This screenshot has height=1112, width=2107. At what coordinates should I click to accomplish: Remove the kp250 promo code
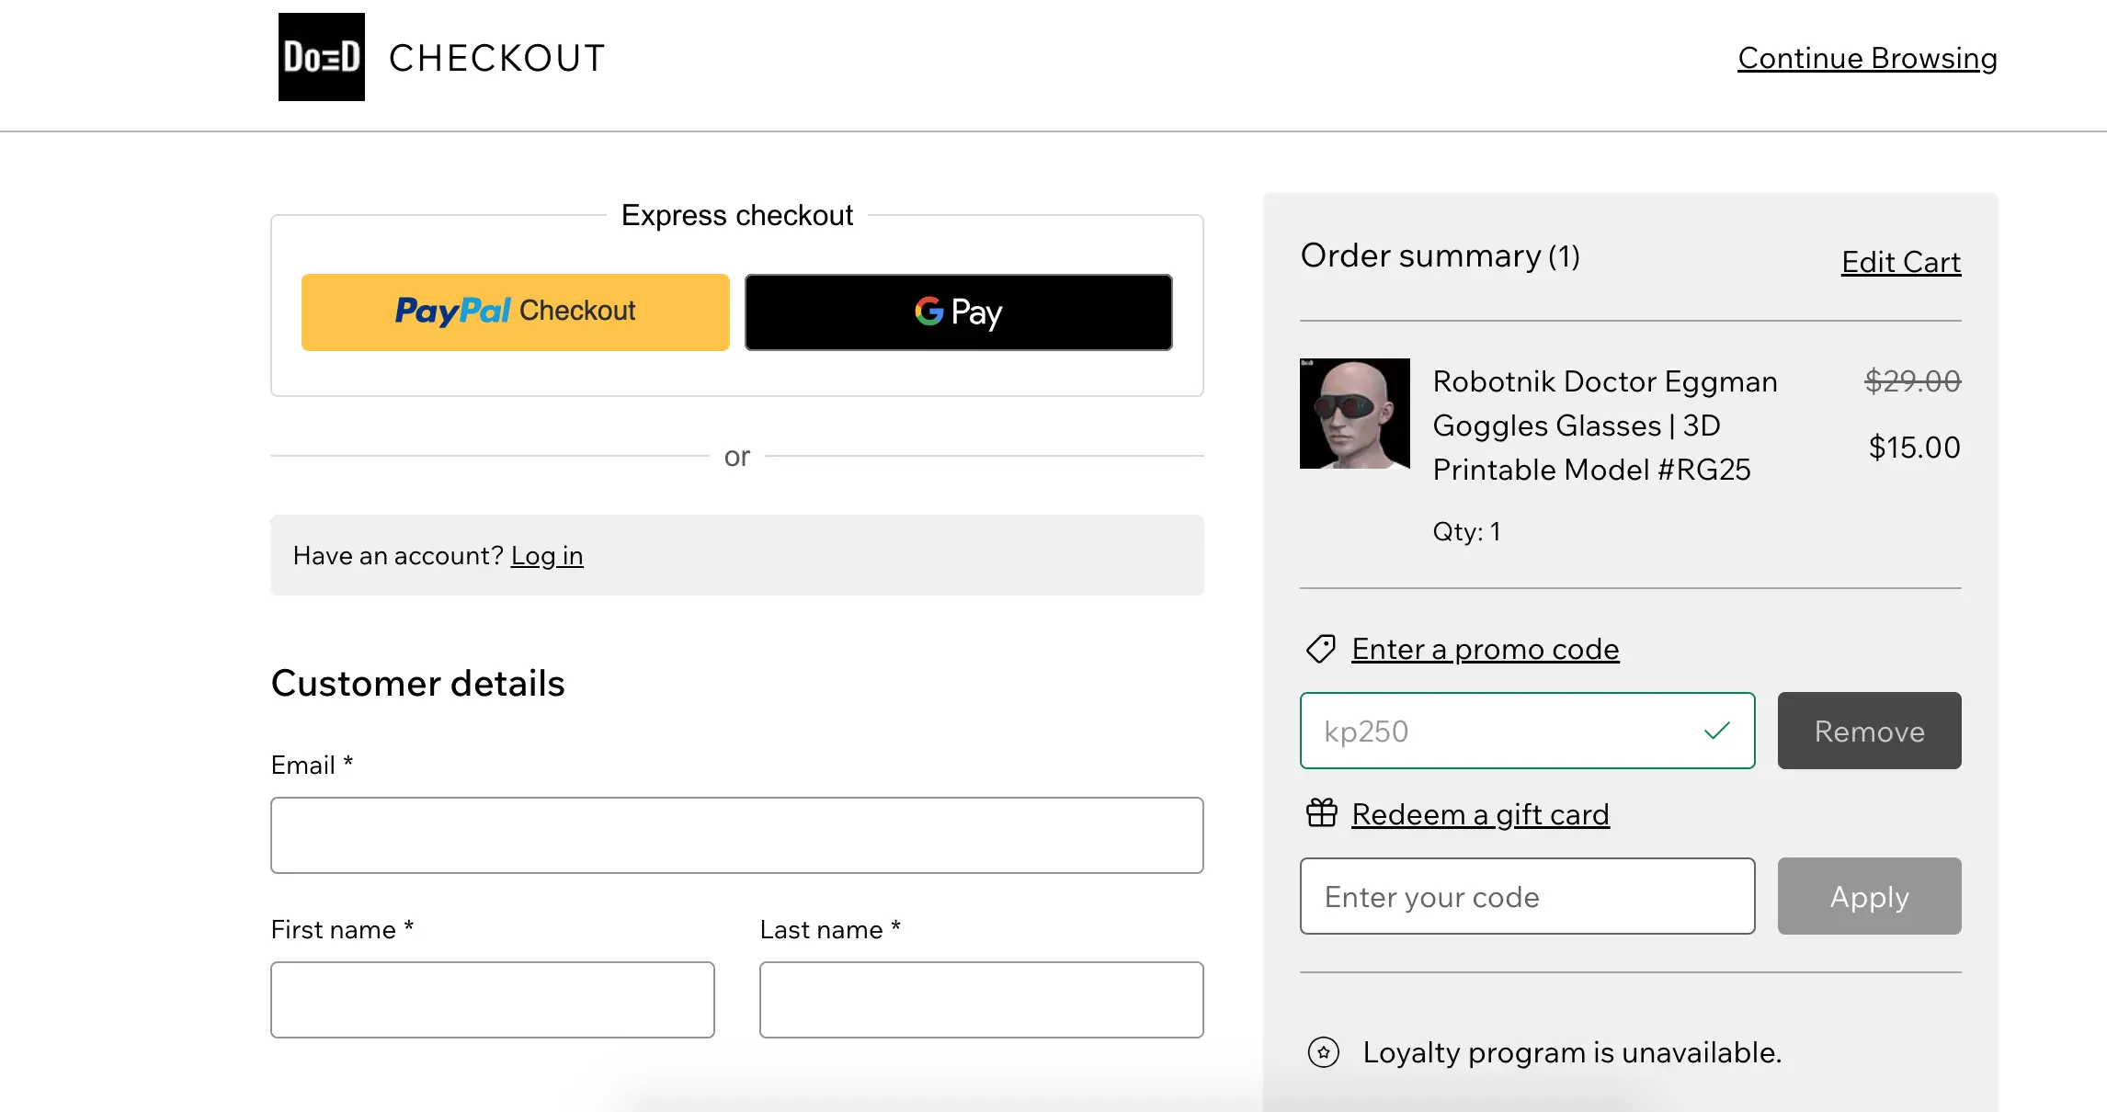click(1869, 731)
